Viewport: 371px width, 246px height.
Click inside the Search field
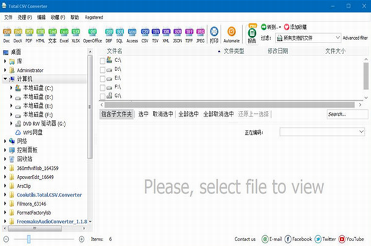pos(347,114)
